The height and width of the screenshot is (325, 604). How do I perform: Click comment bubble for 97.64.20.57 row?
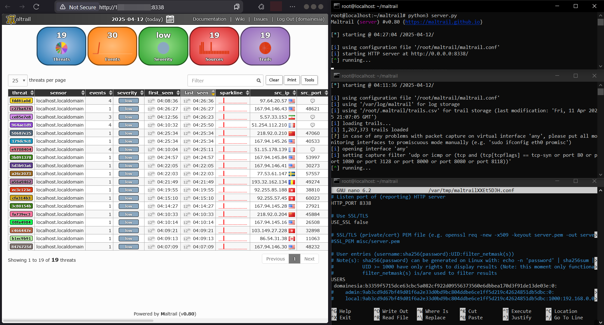[x=313, y=101]
